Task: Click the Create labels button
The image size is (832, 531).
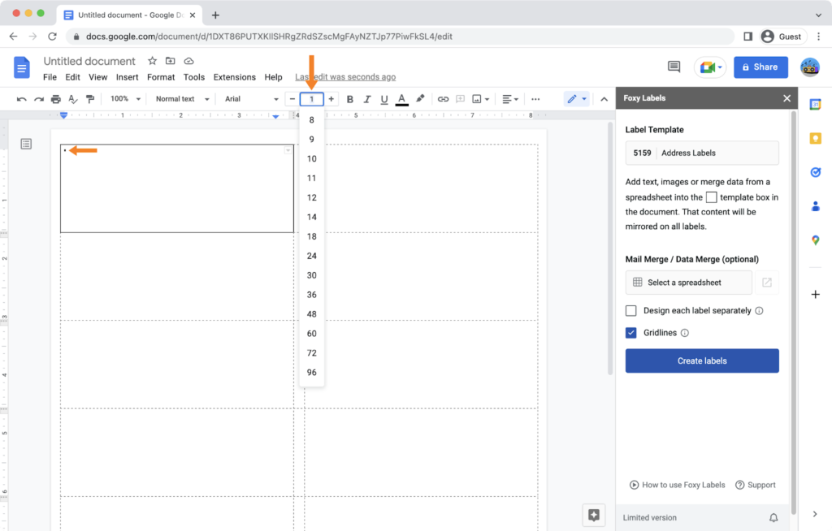Action: pos(701,360)
